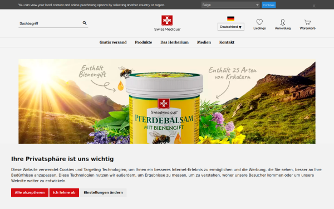
Task: Open the Deutschland country dropdown
Action: click(x=230, y=27)
